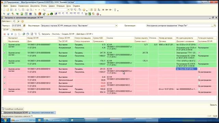This screenshot has width=219, height=123.
Task: Expand the 'Действия' dropdown menu
Action: coord(7,21)
